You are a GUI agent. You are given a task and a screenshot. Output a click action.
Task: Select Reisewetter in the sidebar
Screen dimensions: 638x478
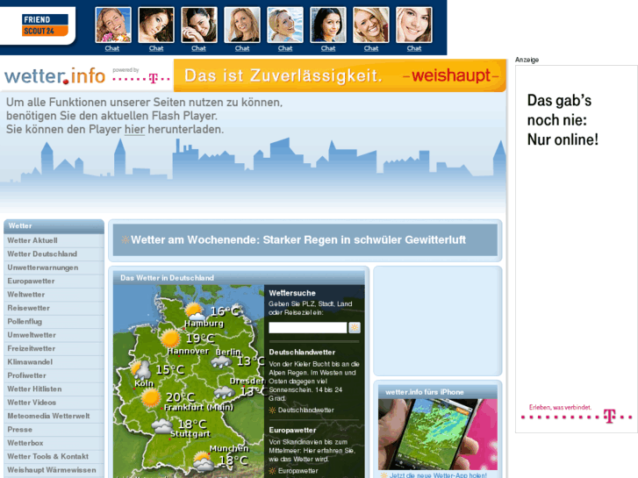pos(54,308)
